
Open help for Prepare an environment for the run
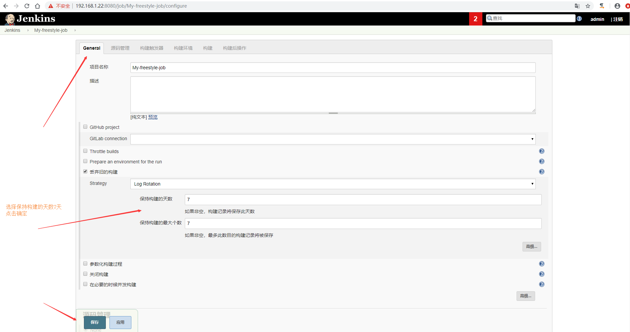[542, 161]
